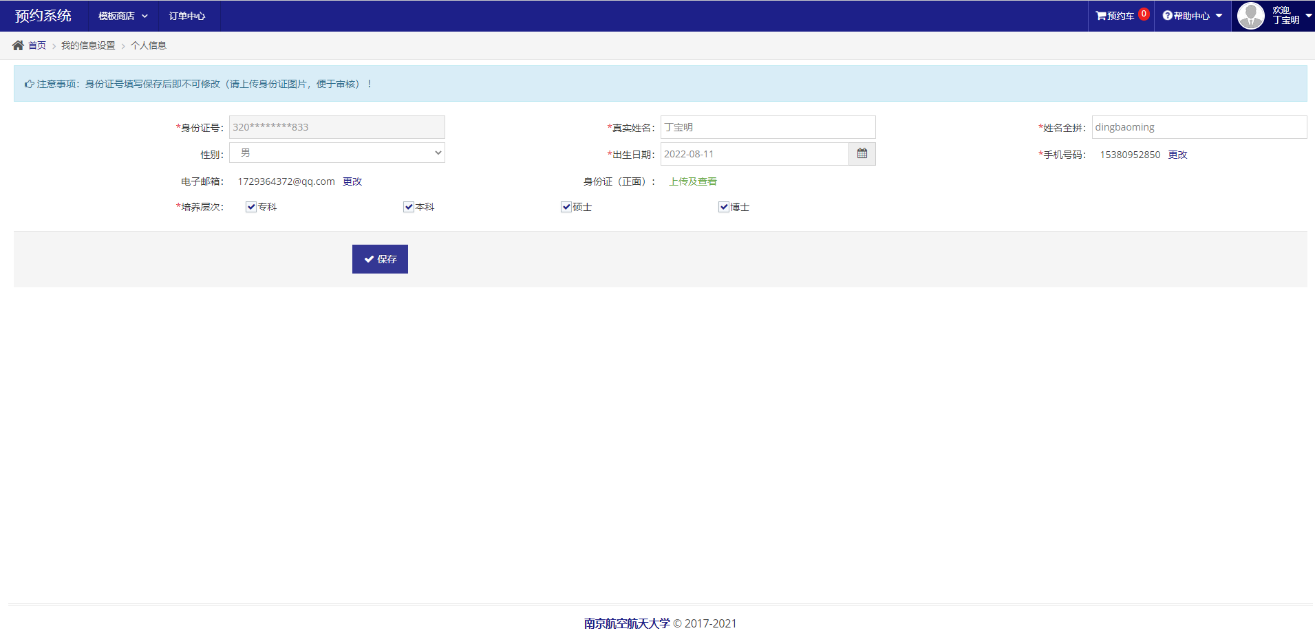Toggle the 本科 checkbox
The width and height of the screenshot is (1315, 644).
(x=409, y=207)
